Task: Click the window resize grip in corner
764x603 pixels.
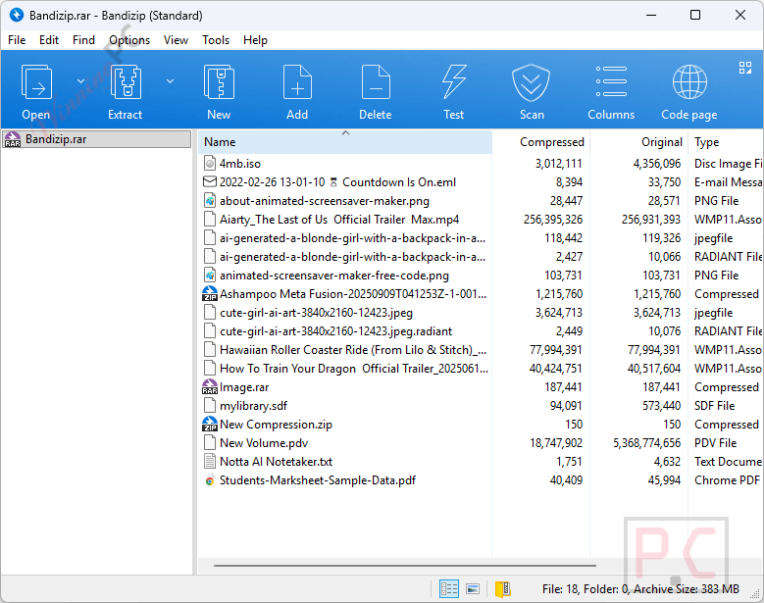Action: 757,595
